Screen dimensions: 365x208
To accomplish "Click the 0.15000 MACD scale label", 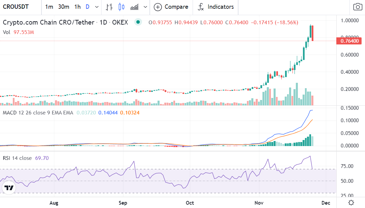I will 349,108.
